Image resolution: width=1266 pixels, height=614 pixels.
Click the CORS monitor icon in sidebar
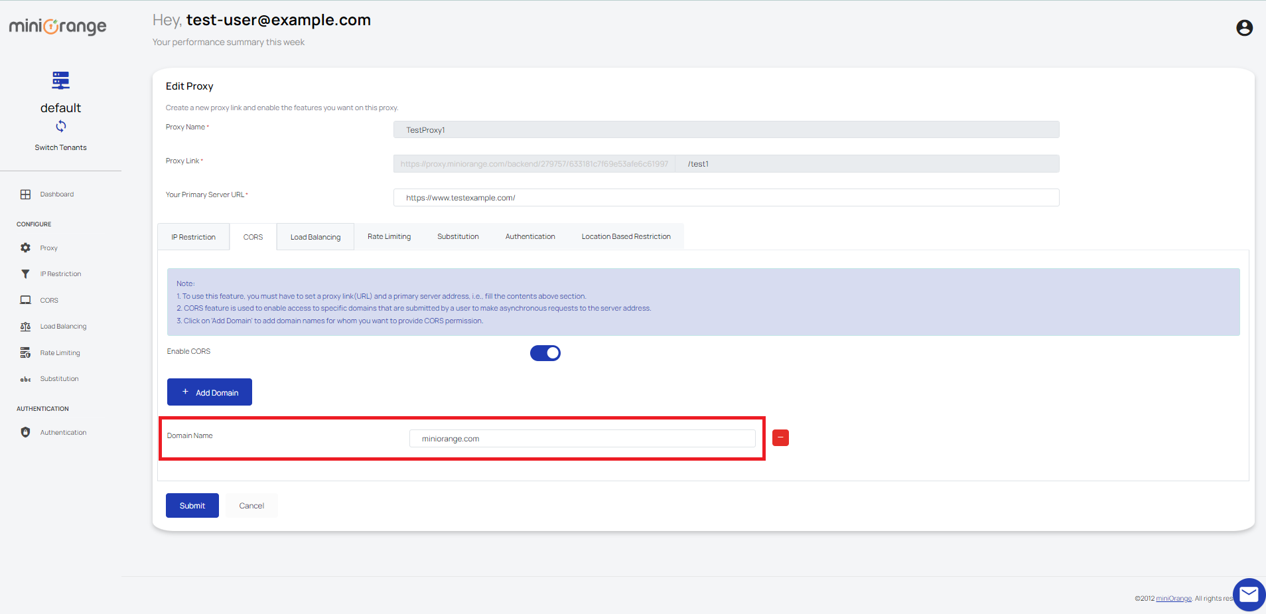(x=25, y=300)
